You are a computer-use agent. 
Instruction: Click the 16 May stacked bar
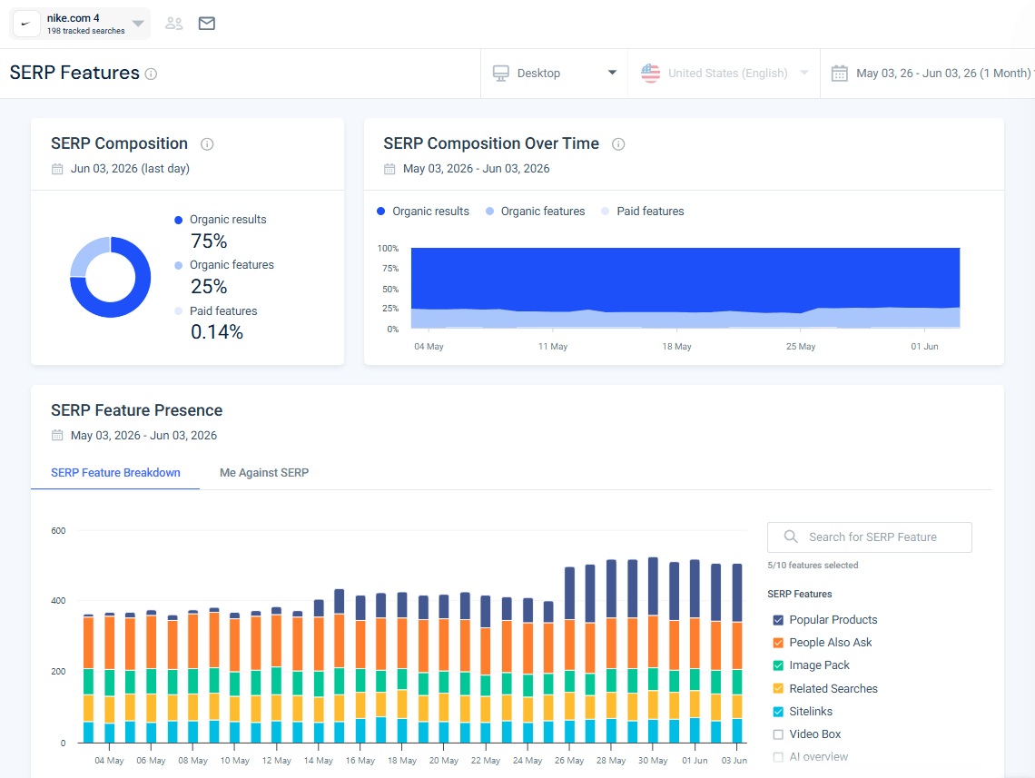[x=360, y=669]
